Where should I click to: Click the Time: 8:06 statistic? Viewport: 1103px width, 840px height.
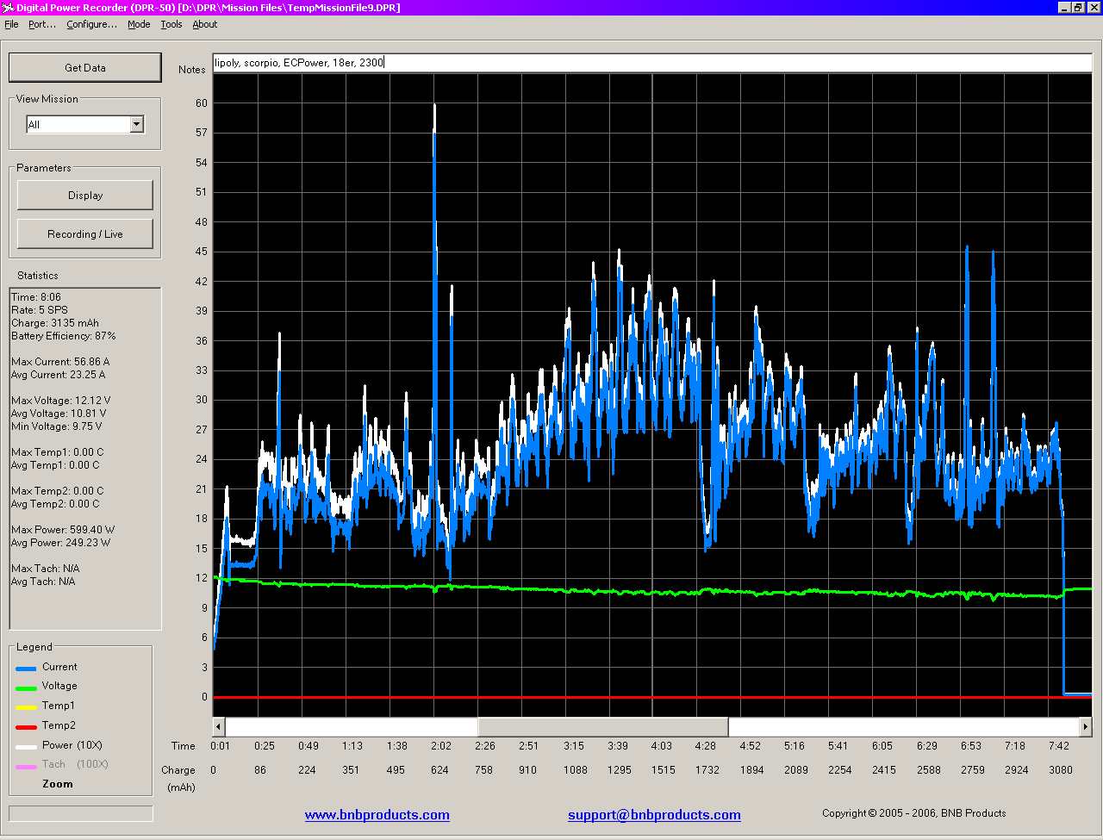[x=36, y=296]
